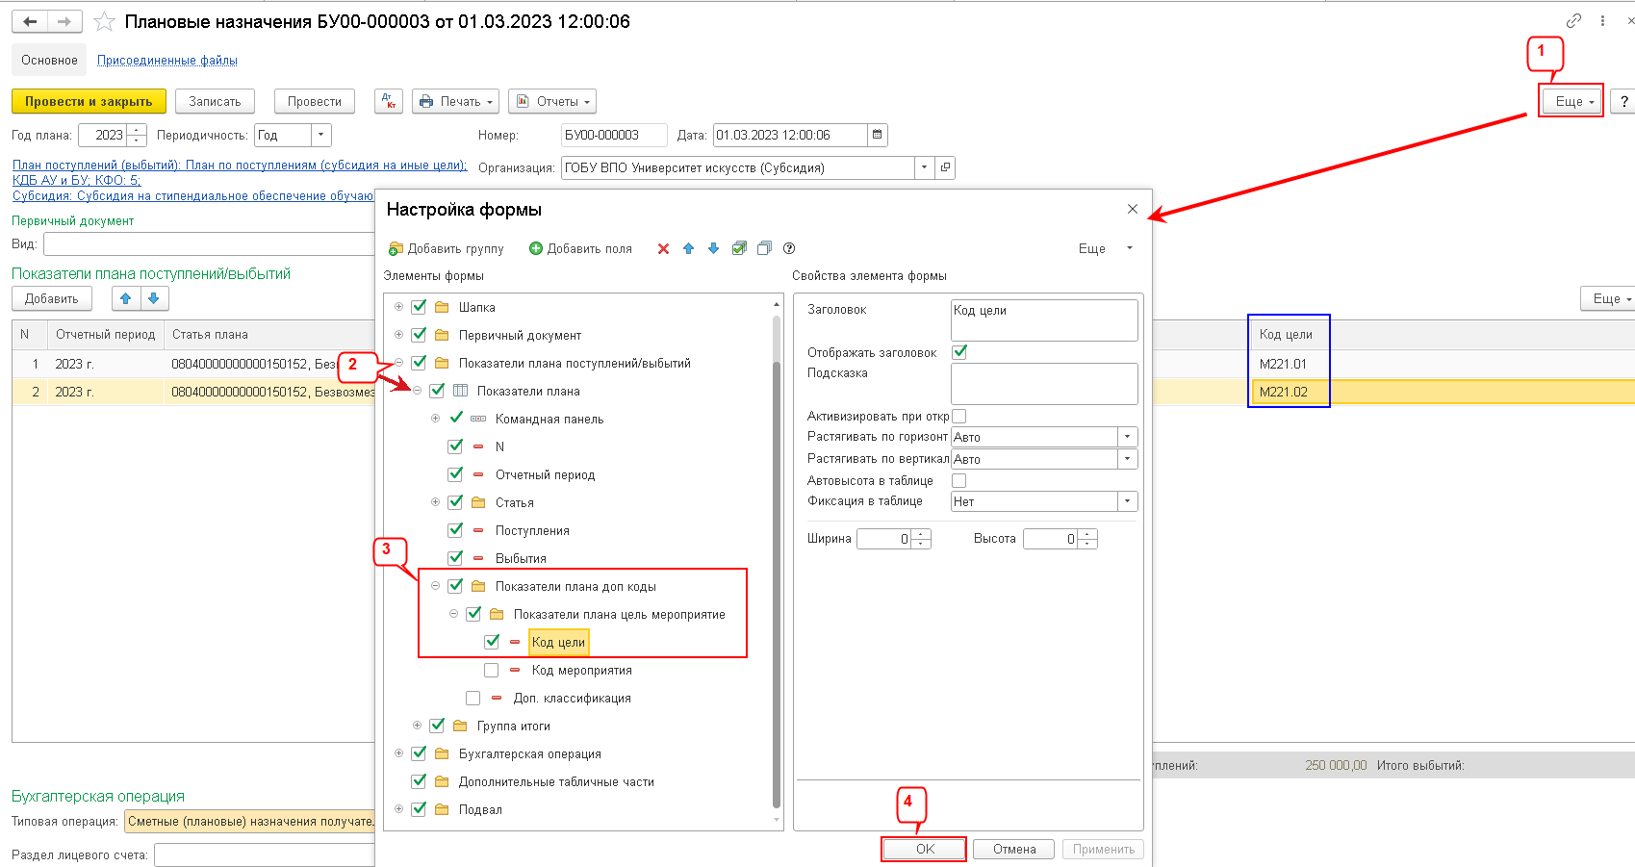Open Отчеты dropdown menu
The width and height of the screenshot is (1635, 867).
pyautogui.click(x=552, y=101)
